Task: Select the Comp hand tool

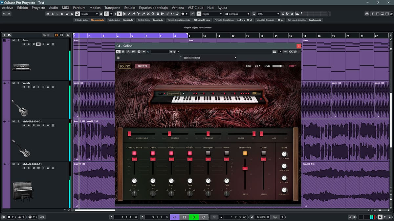Action: click(158, 14)
